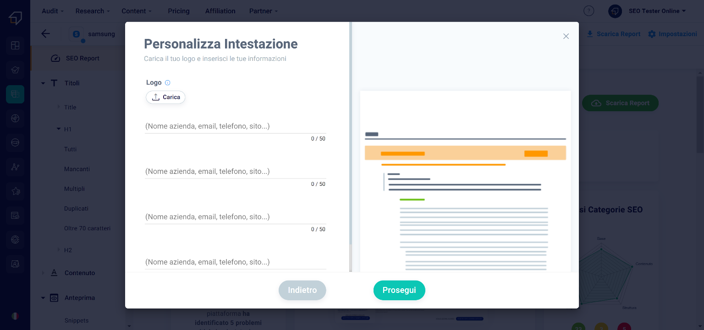
Task: Click the info icon next to Logo
Action: pos(167,83)
